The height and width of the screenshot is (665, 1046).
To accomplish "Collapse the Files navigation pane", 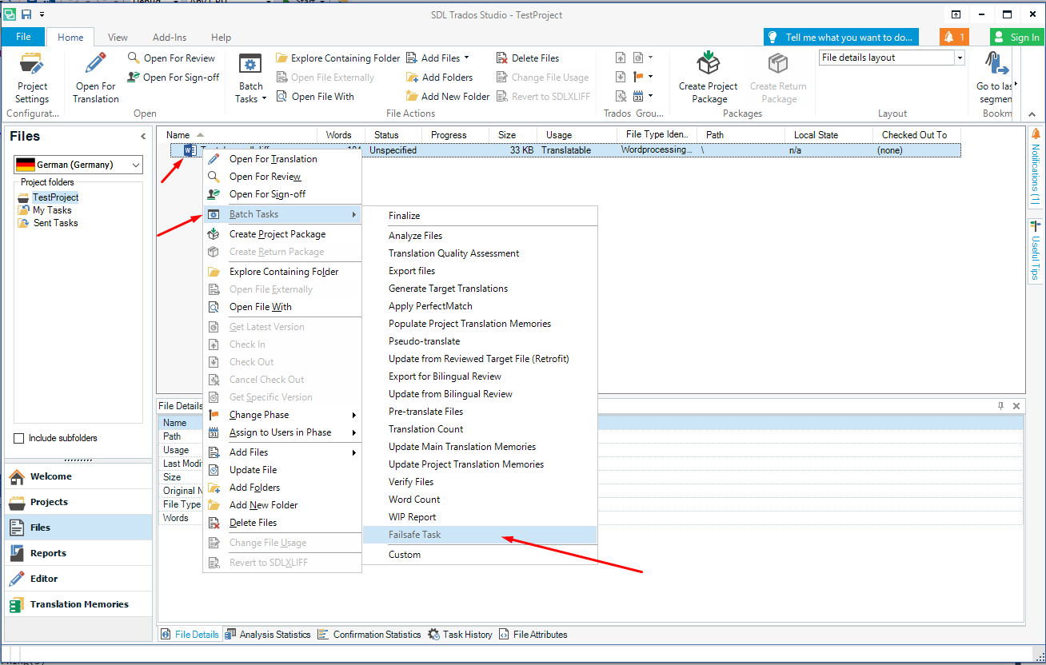I will coord(144,137).
